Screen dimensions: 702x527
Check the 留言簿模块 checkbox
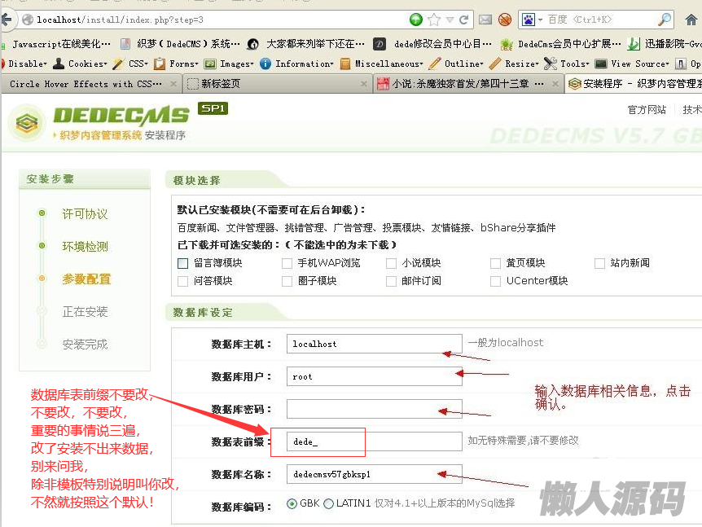click(182, 263)
